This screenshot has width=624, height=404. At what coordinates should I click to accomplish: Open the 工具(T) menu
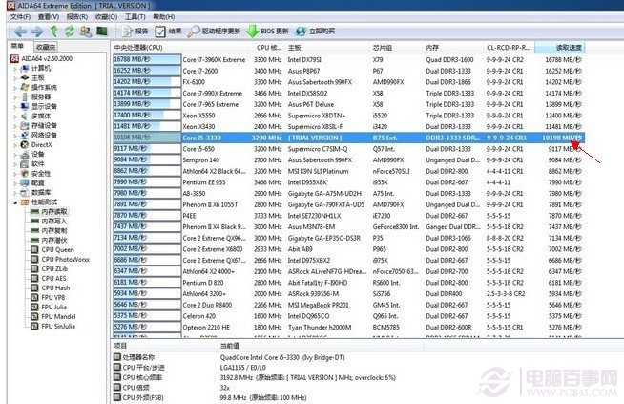point(135,17)
